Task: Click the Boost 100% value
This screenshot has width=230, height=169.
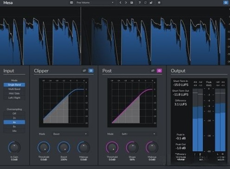Action: 64,160
